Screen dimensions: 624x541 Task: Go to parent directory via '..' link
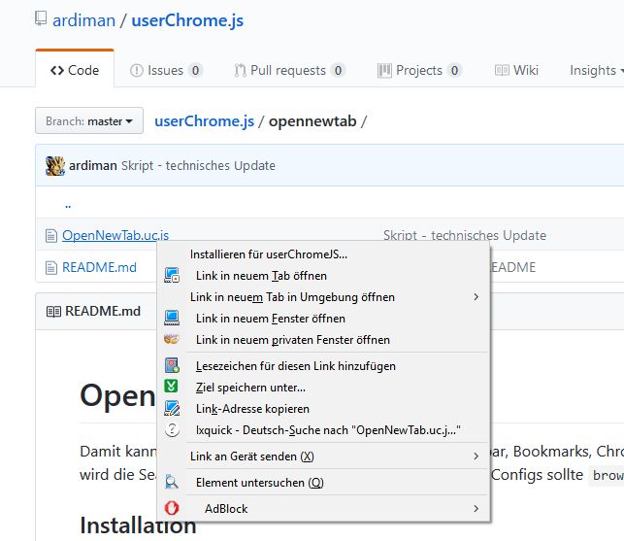click(x=68, y=205)
